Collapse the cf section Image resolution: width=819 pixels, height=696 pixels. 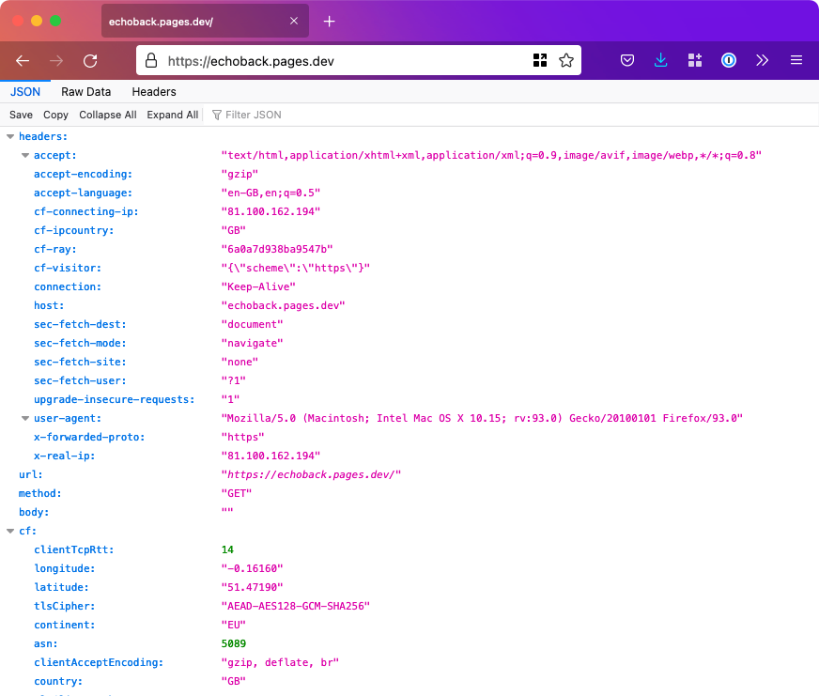coord(9,531)
